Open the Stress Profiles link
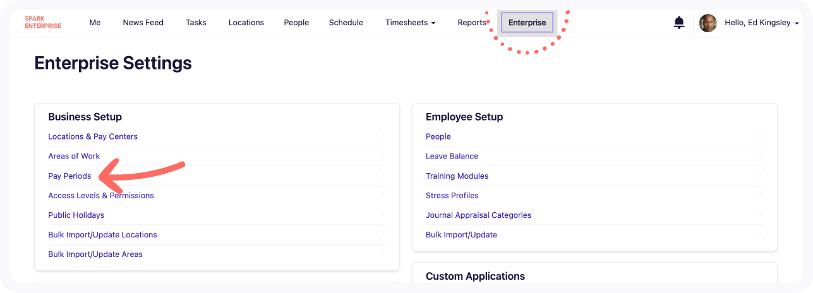 (452, 195)
